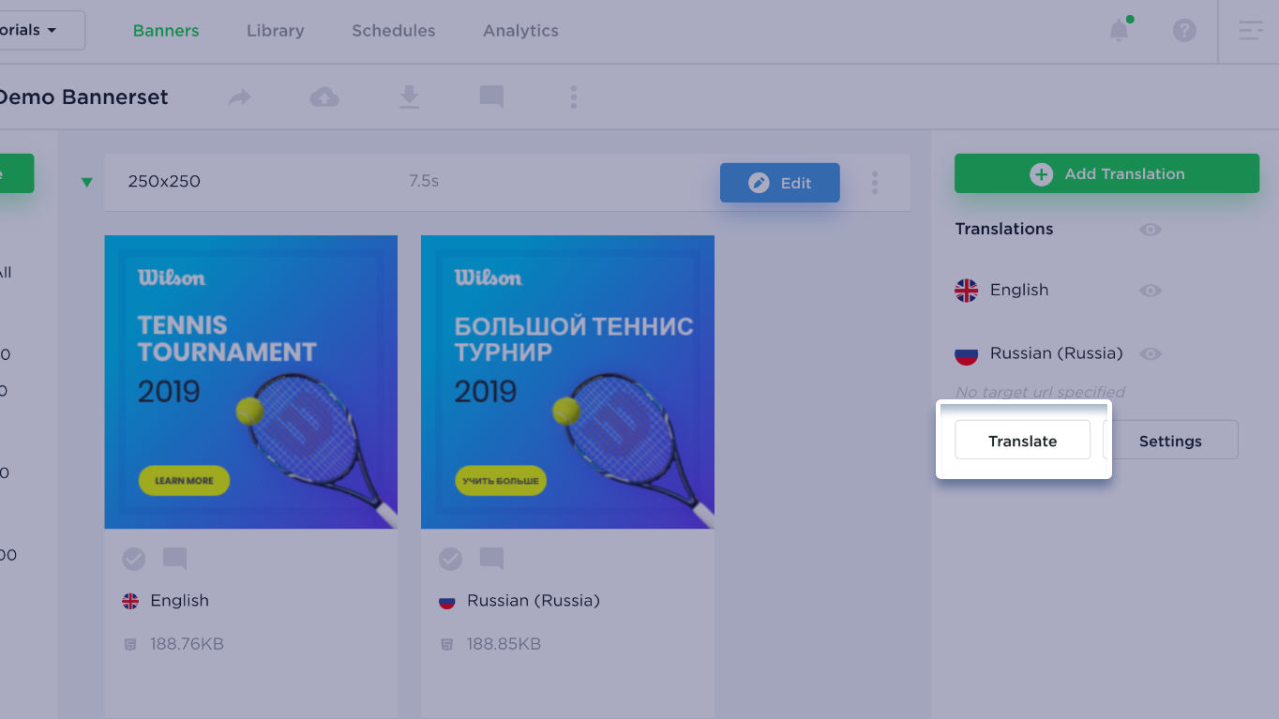This screenshot has width=1279, height=719.
Task: Click the share arrow icon
Action: (240, 97)
